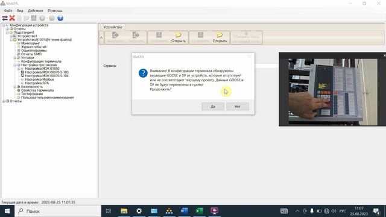This screenshot has width=386, height=217.
Task: Click the РУС language indicator
Action: tap(343, 211)
